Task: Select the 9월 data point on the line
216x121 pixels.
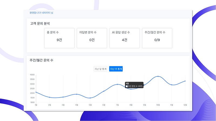Action: click(x=144, y=85)
